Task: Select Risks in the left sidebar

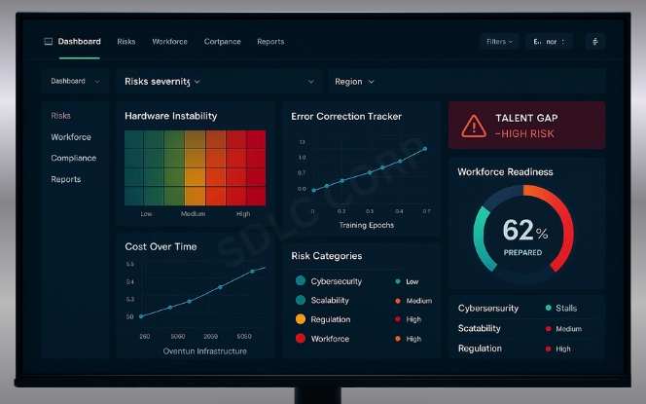Action: 61,116
